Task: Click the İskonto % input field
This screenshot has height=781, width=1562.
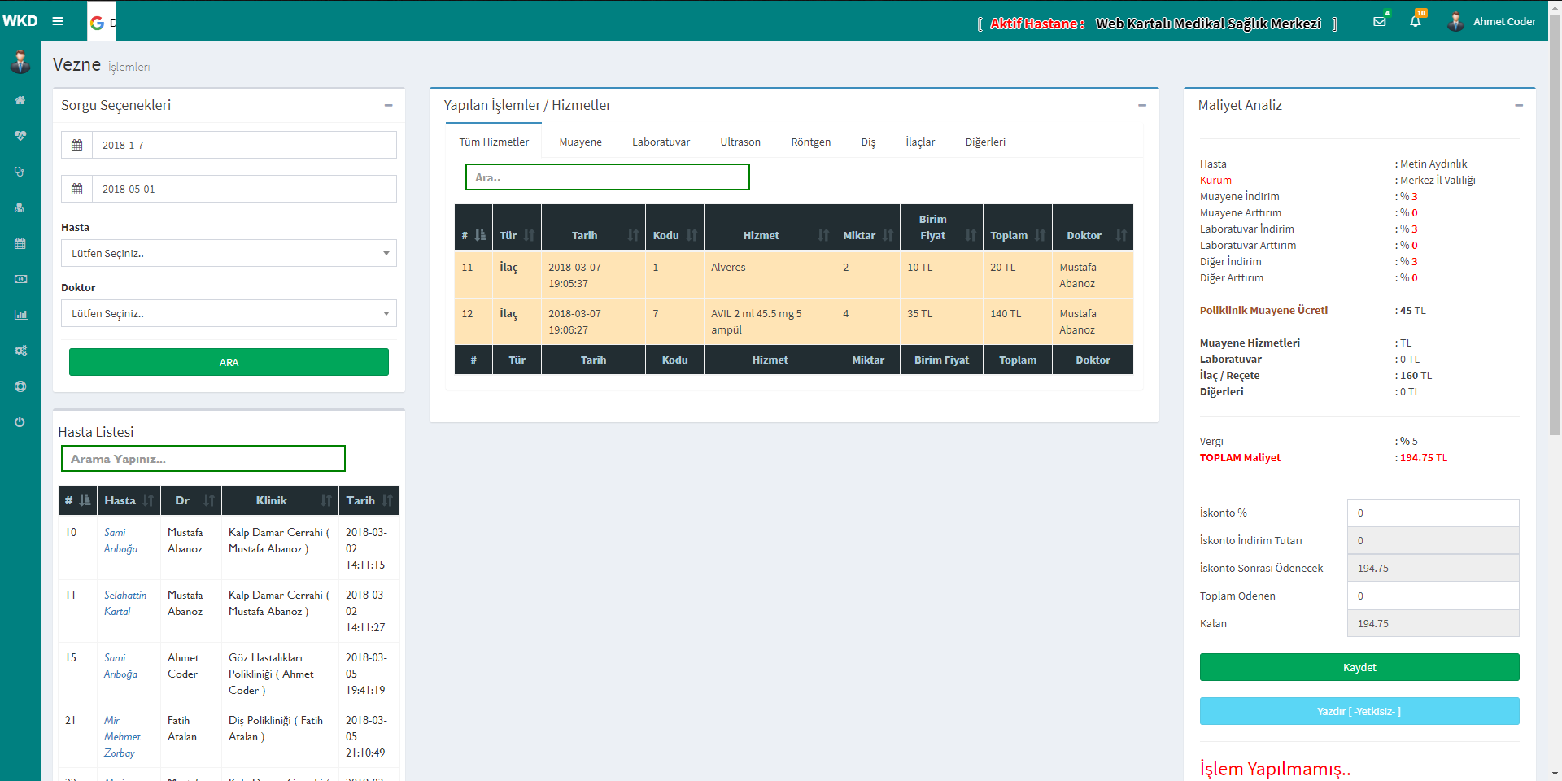Action: tap(1433, 513)
